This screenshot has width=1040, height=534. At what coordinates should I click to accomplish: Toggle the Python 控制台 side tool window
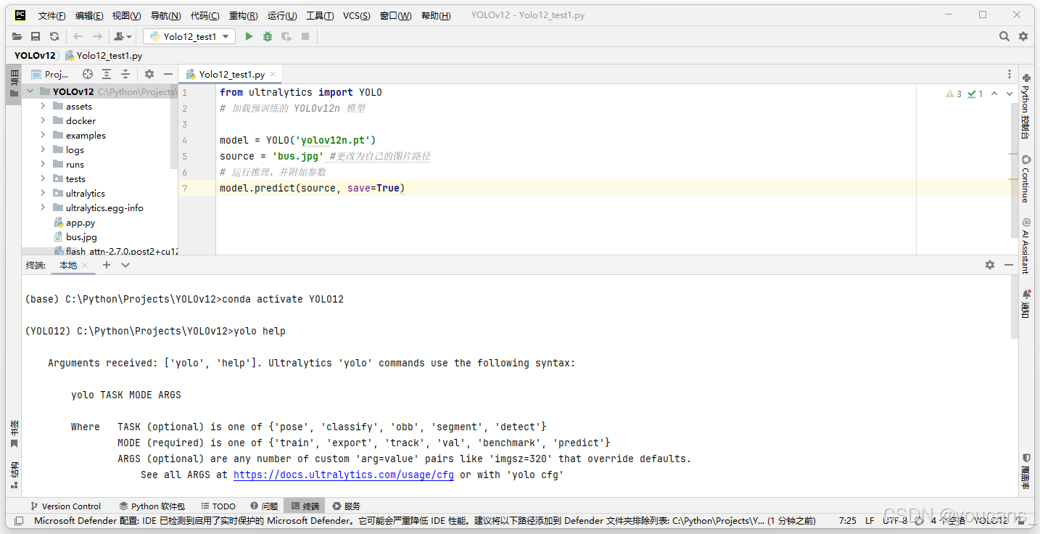[x=1025, y=106]
